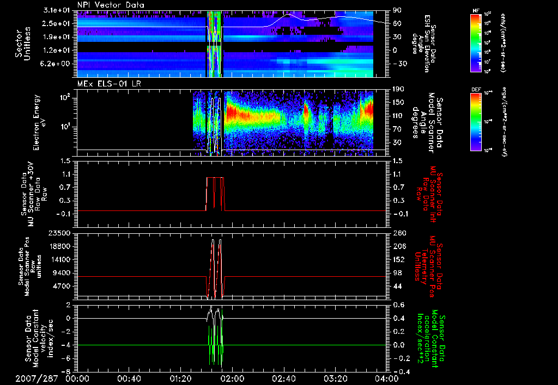Screen dimensions: 558x385
Task: Click the '23500' scanner position tick value
Action: coord(59,233)
